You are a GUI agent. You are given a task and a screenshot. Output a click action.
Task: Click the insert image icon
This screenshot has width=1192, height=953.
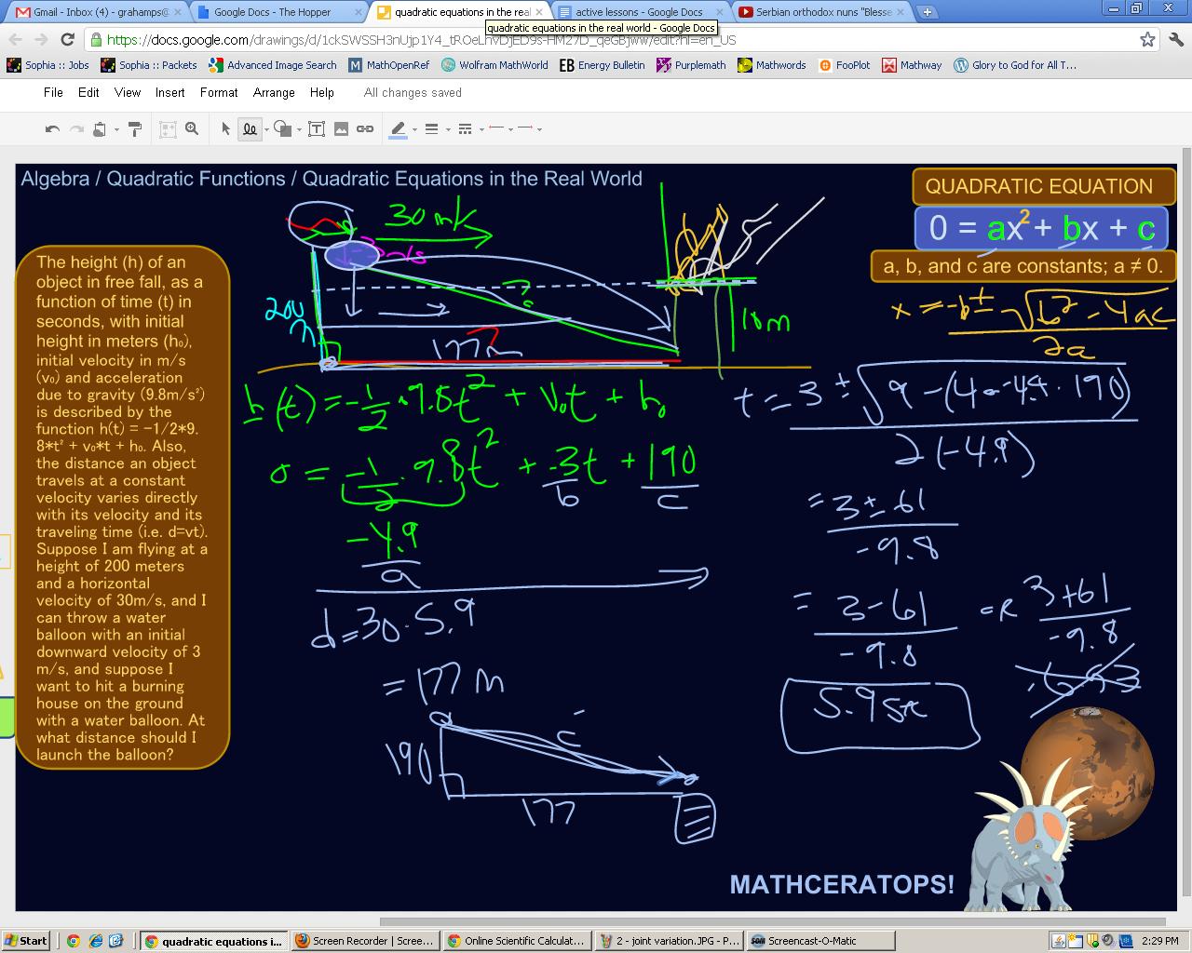tap(341, 129)
